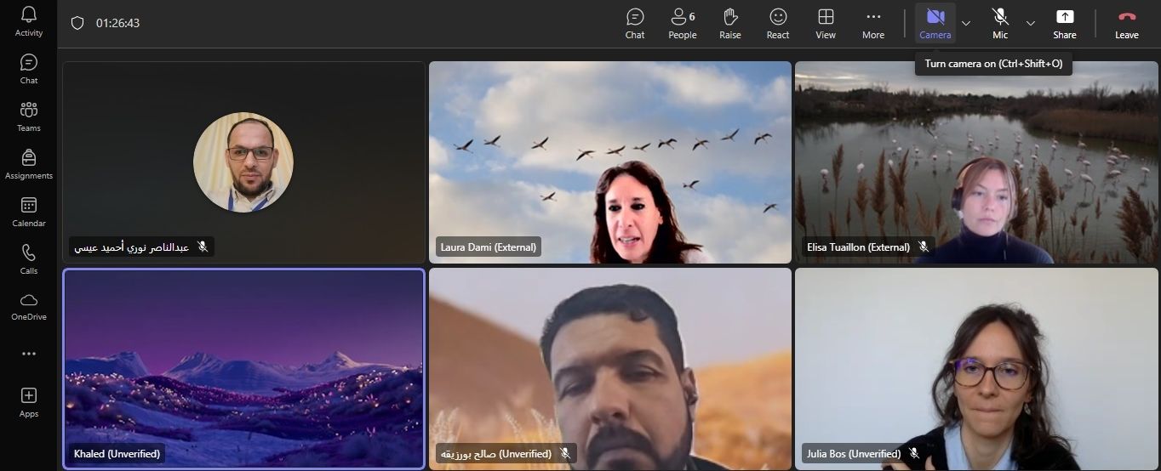The width and height of the screenshot is (1161, 471).
Task: Open the meeting Chat panel
Action: point(634,23)
